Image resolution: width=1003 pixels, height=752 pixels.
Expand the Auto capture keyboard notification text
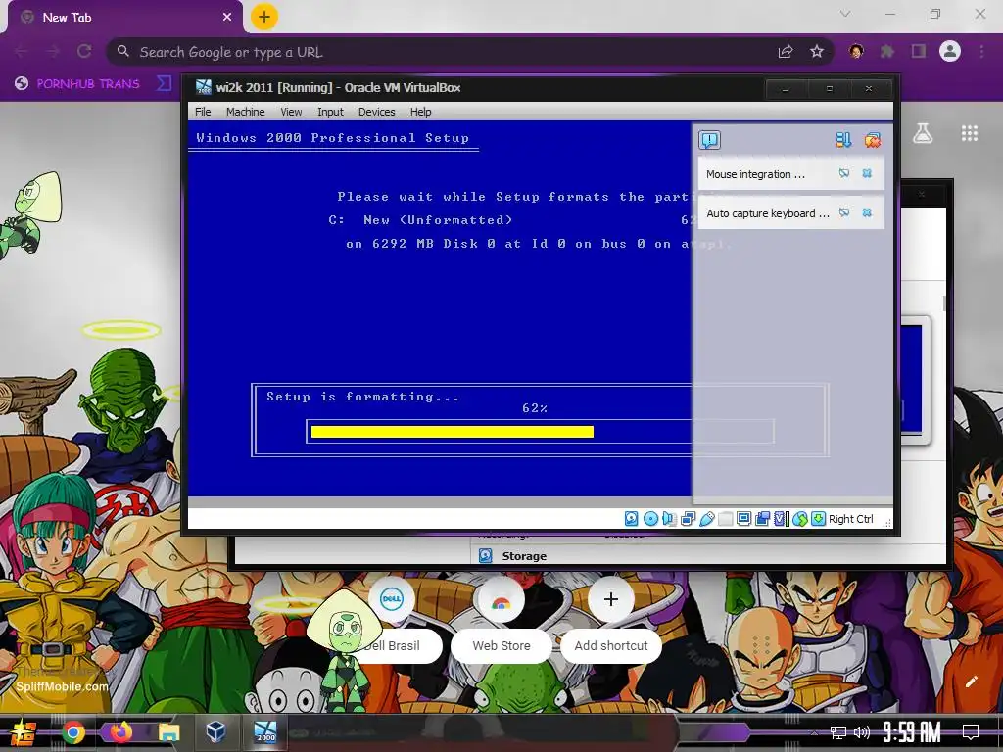pyautogui.click(x=768, y=213)
